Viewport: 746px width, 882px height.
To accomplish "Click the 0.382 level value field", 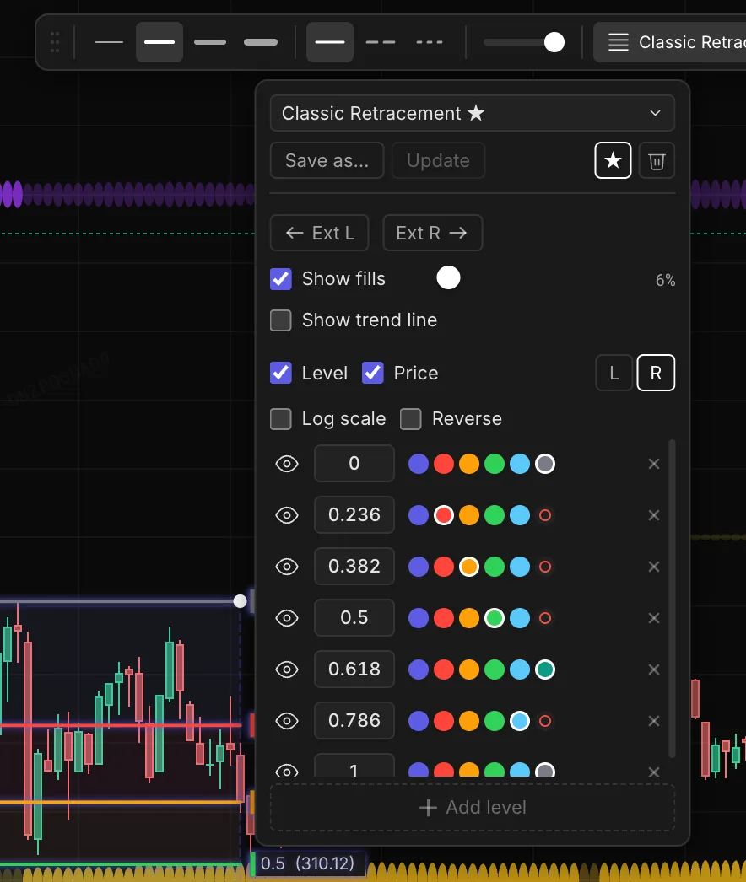I will [x=354, y=566].
